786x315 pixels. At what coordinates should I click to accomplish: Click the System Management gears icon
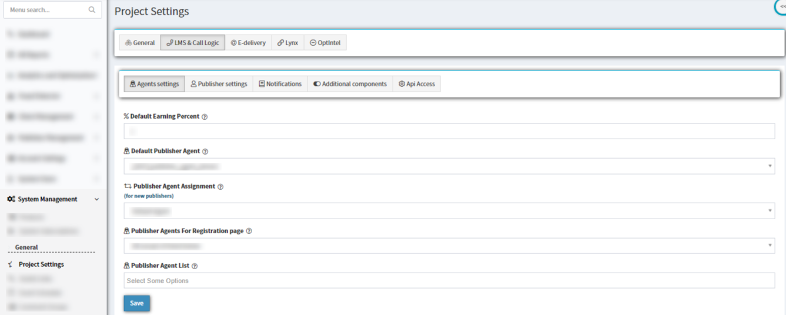pos(11,199)
